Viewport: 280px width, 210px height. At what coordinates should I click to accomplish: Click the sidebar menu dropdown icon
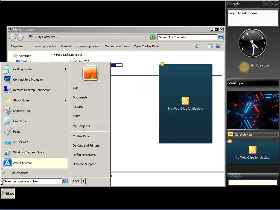[270, 4]
